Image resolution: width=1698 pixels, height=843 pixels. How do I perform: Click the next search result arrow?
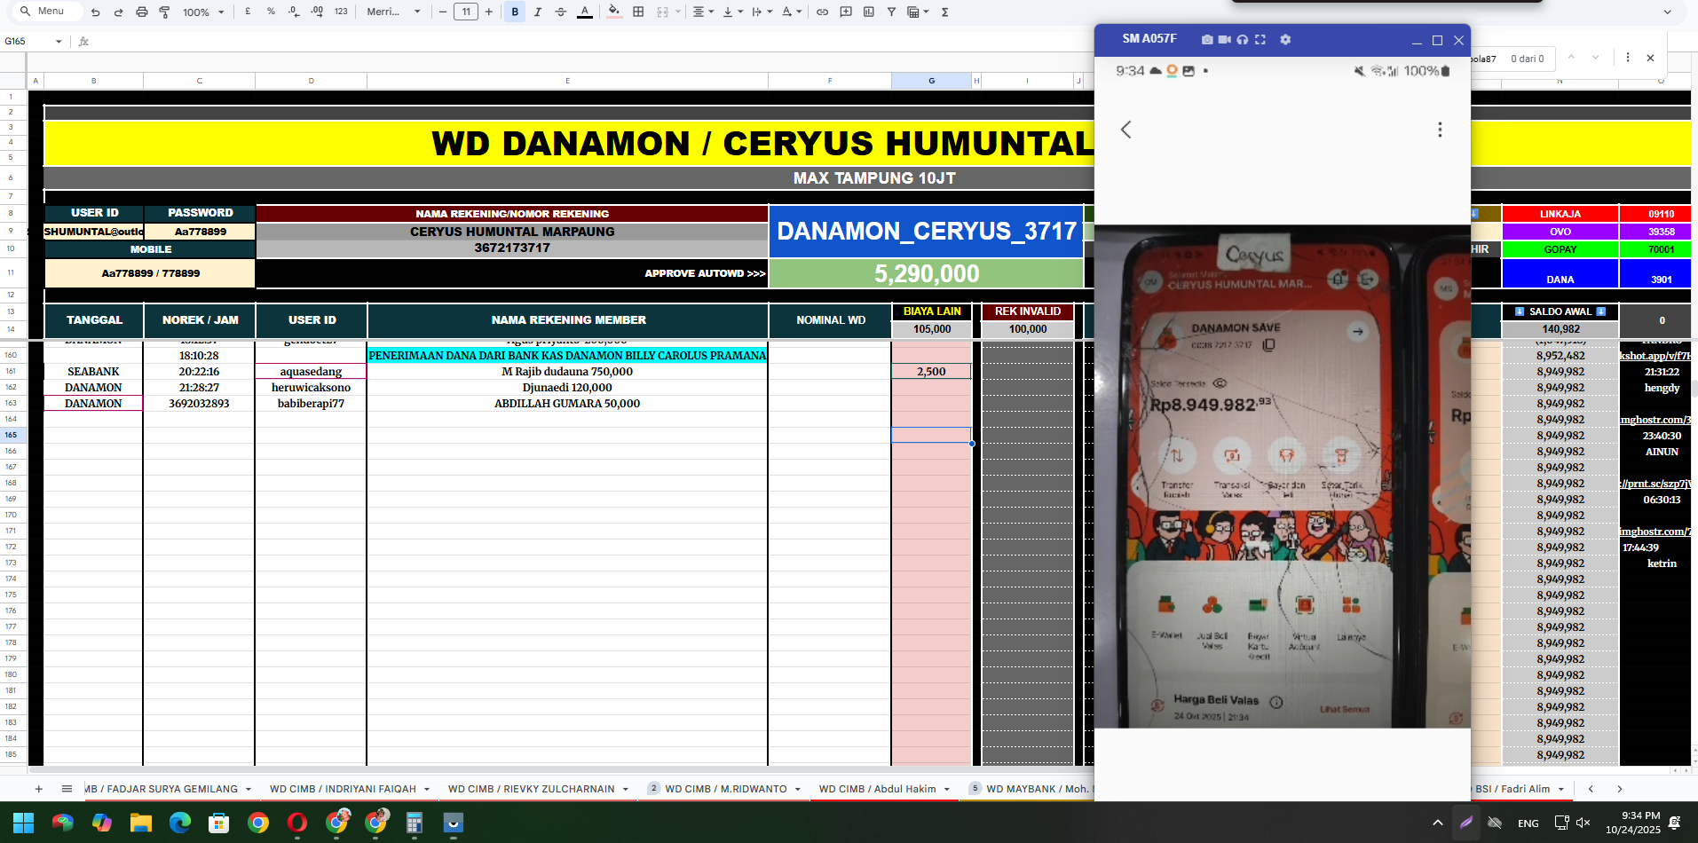click(x=1596, y=58)
